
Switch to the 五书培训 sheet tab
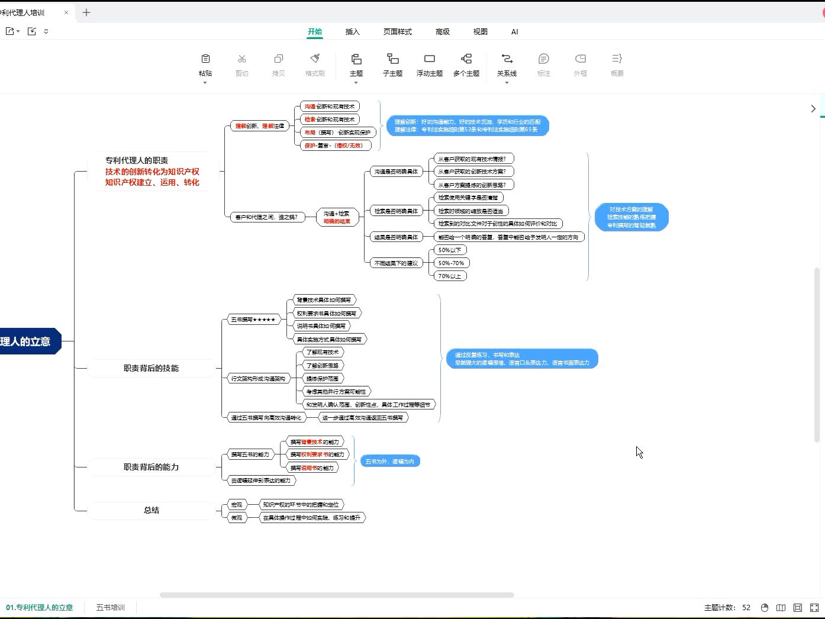coord(111,608)
